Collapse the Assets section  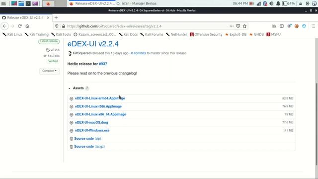pos(79,88)
